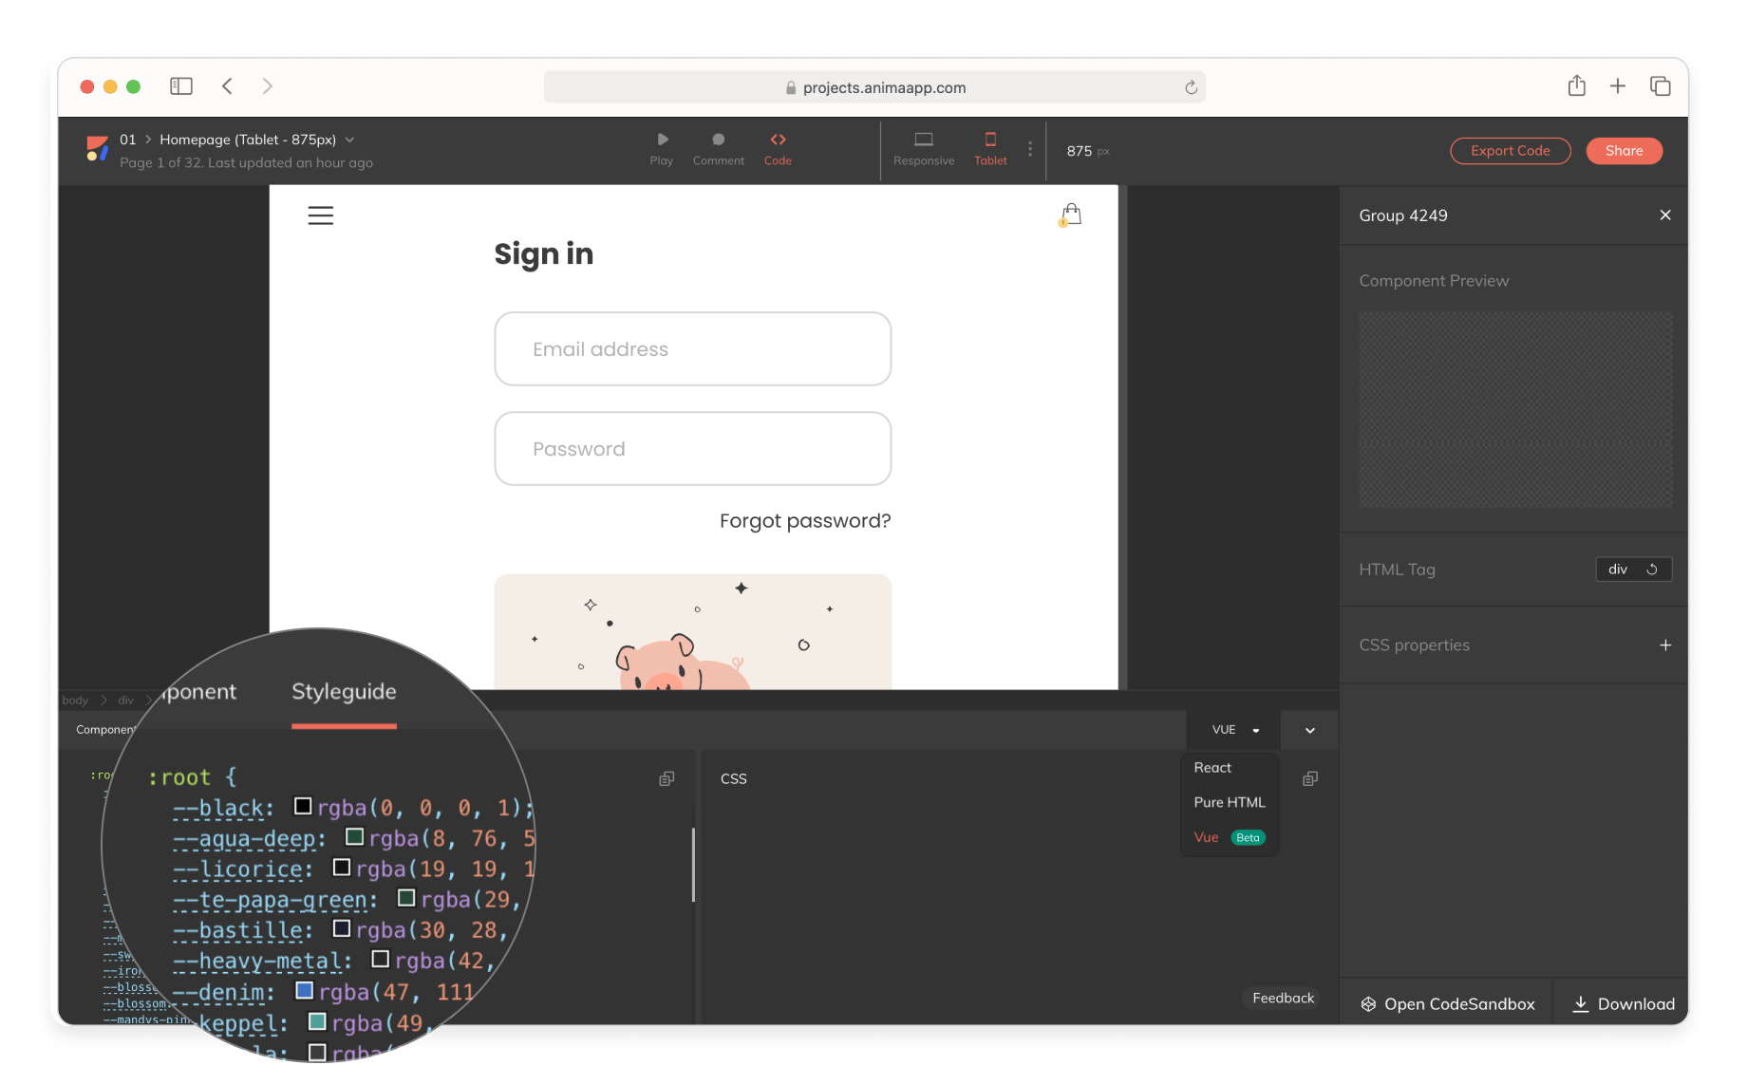Image resolution: width=1747 pixels, height=1084 pixels.
Task: Choose React from the framework list
Action: [x=1212, y=768]
